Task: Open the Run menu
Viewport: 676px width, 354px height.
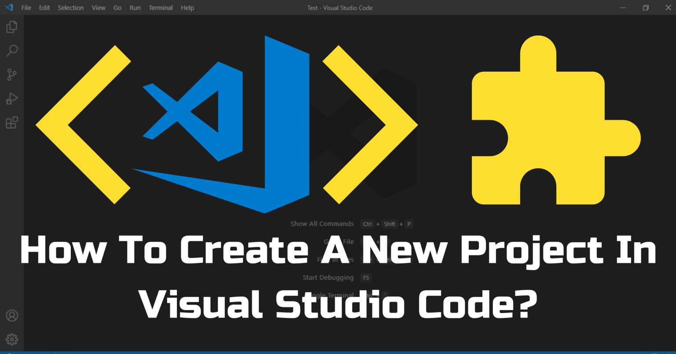Action: 135,7
